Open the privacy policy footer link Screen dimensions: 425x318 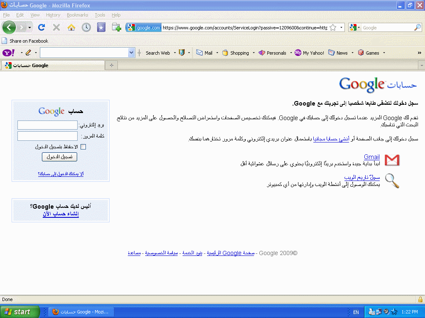[161, 253]
